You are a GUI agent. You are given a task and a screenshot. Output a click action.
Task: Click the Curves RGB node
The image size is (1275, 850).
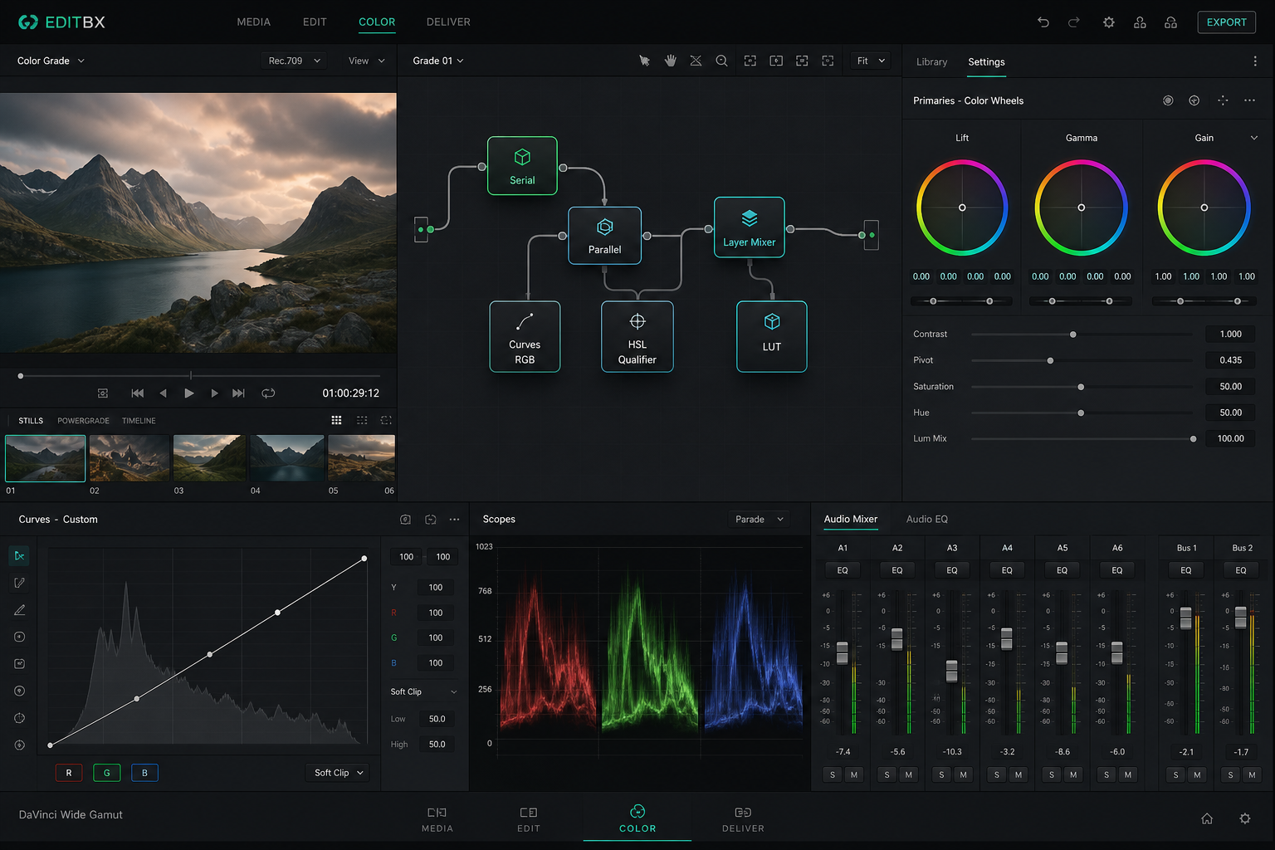(x=525, y=337)
